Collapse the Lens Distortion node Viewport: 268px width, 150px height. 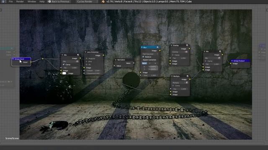point(85,52)
